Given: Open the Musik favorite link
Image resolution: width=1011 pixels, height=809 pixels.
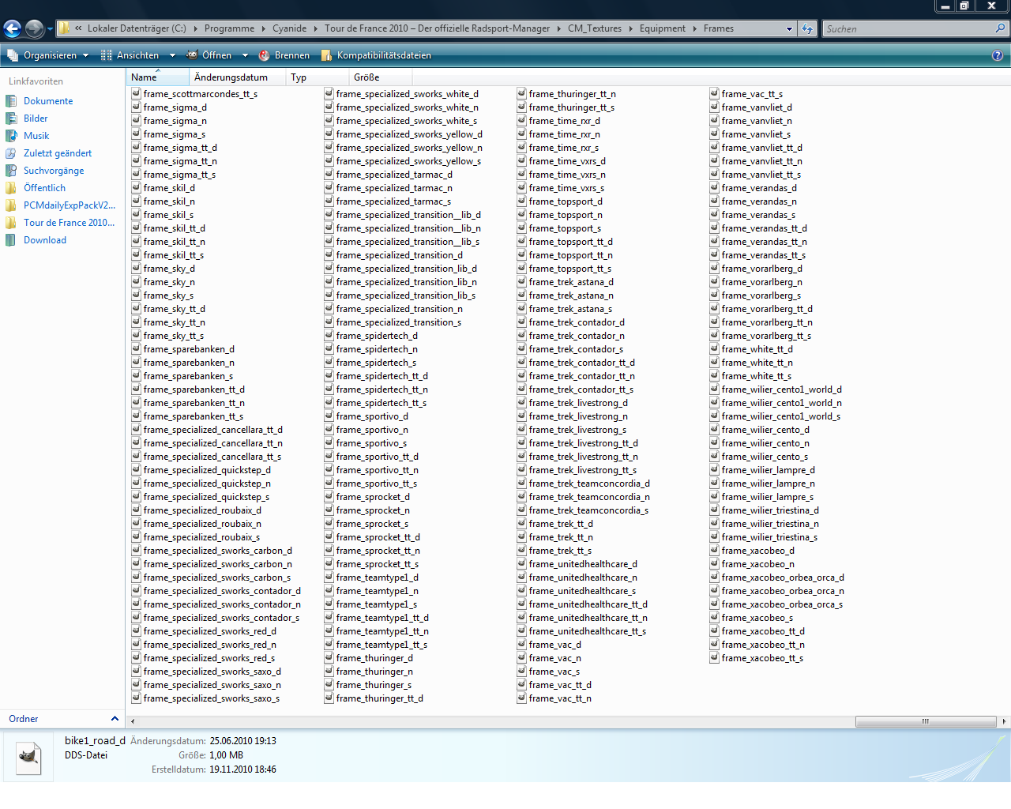Looking at the screenshot, I should point(36,136).
